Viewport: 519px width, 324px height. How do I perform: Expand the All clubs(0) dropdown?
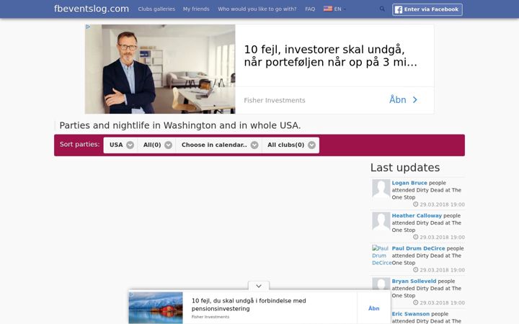coord(290,145)
